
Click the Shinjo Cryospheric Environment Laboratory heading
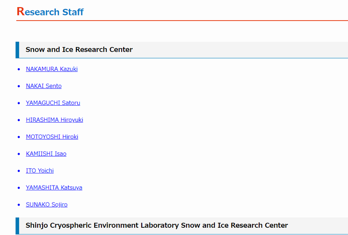click(157, 225)
